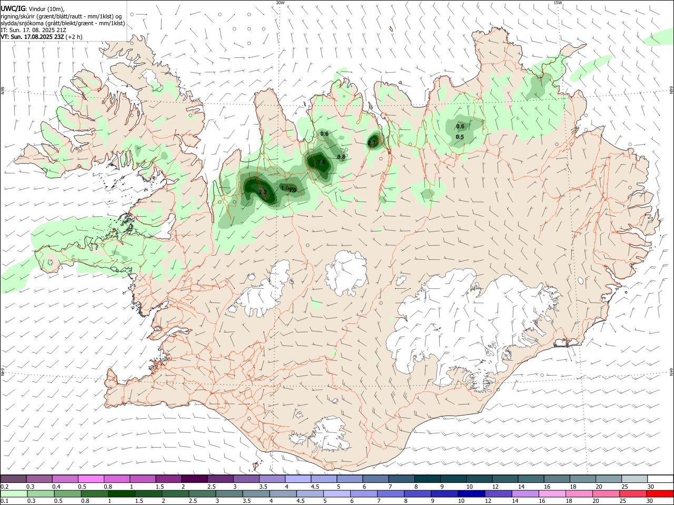Click the snow legend swatch starting at 4

point(298,479)
